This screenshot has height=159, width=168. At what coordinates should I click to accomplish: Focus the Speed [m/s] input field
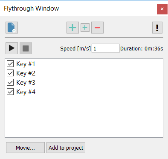(105, 48)
